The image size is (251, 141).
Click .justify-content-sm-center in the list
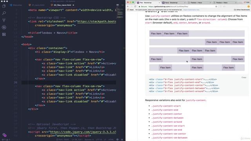[x=169, y=134]
